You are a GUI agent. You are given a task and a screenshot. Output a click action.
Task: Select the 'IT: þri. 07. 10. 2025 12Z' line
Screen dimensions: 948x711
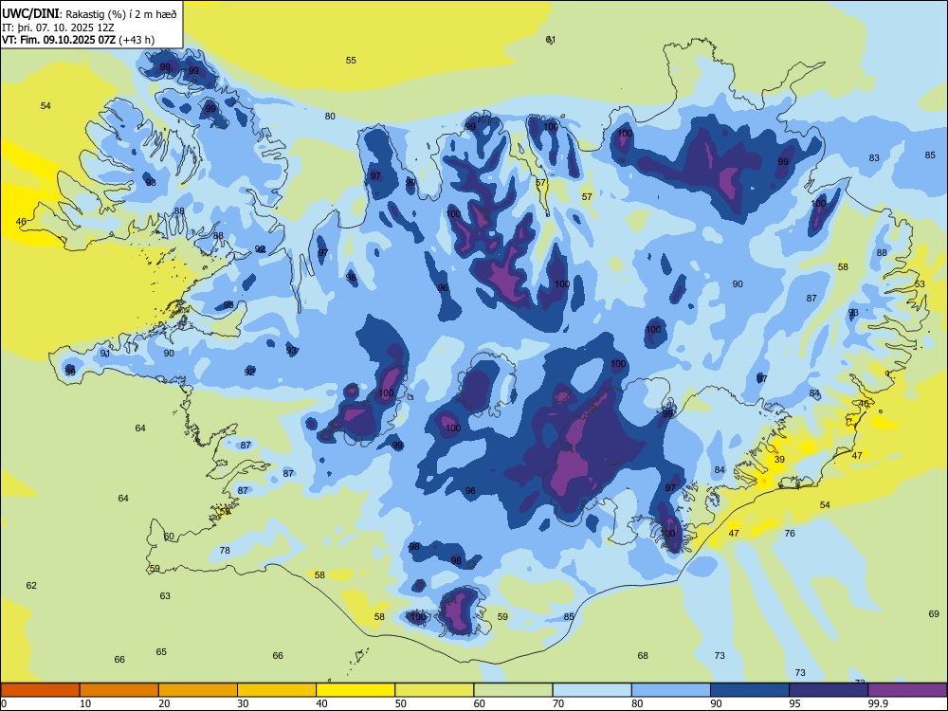coord(58,27)
